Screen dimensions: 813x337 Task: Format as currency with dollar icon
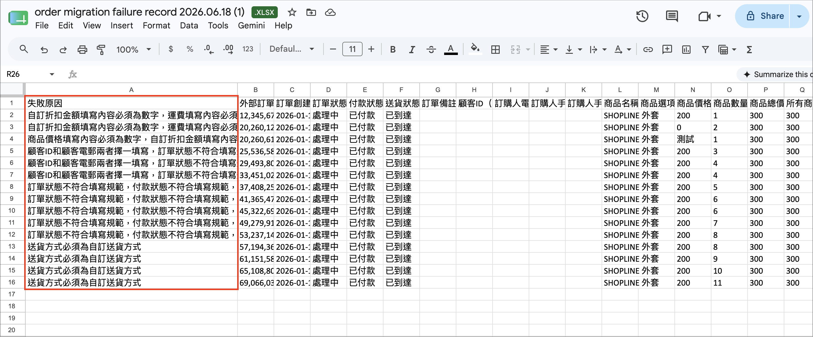coord(171,49)
